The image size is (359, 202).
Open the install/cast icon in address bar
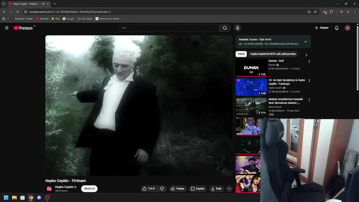(x=309, y=12)
